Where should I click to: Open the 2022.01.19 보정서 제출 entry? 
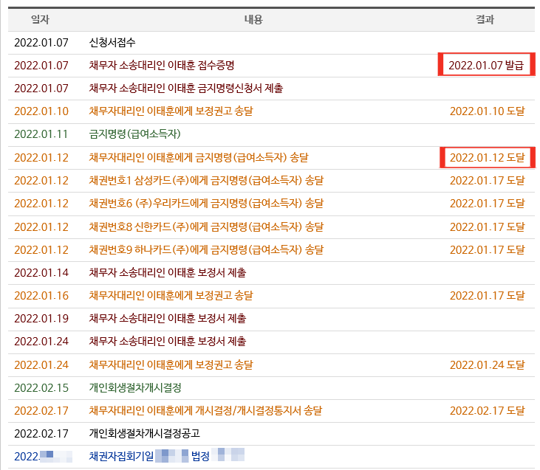pos(168,319)
